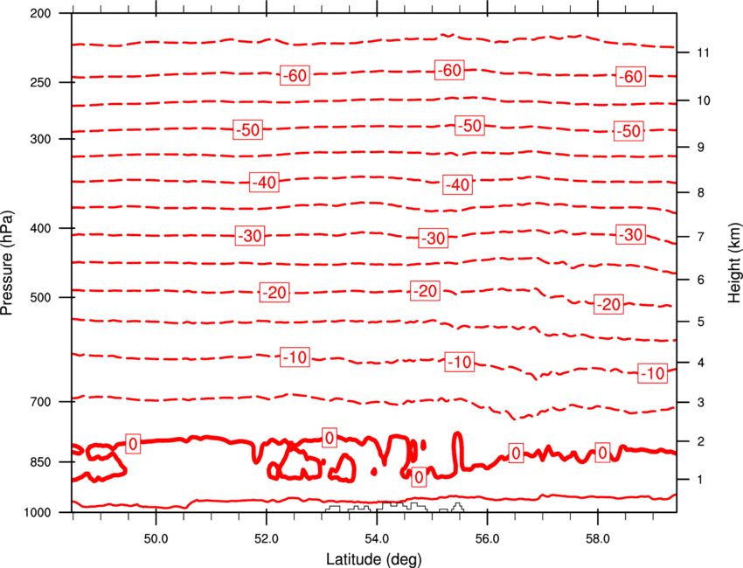
Task: Pick the 9 km height tick label
Action: (x=701, y=148)
